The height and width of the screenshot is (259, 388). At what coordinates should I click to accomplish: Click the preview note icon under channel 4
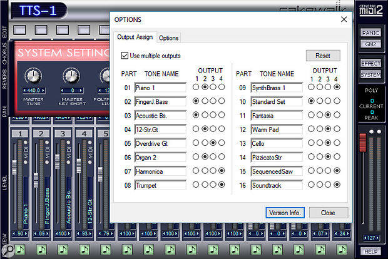pos(84,250)
